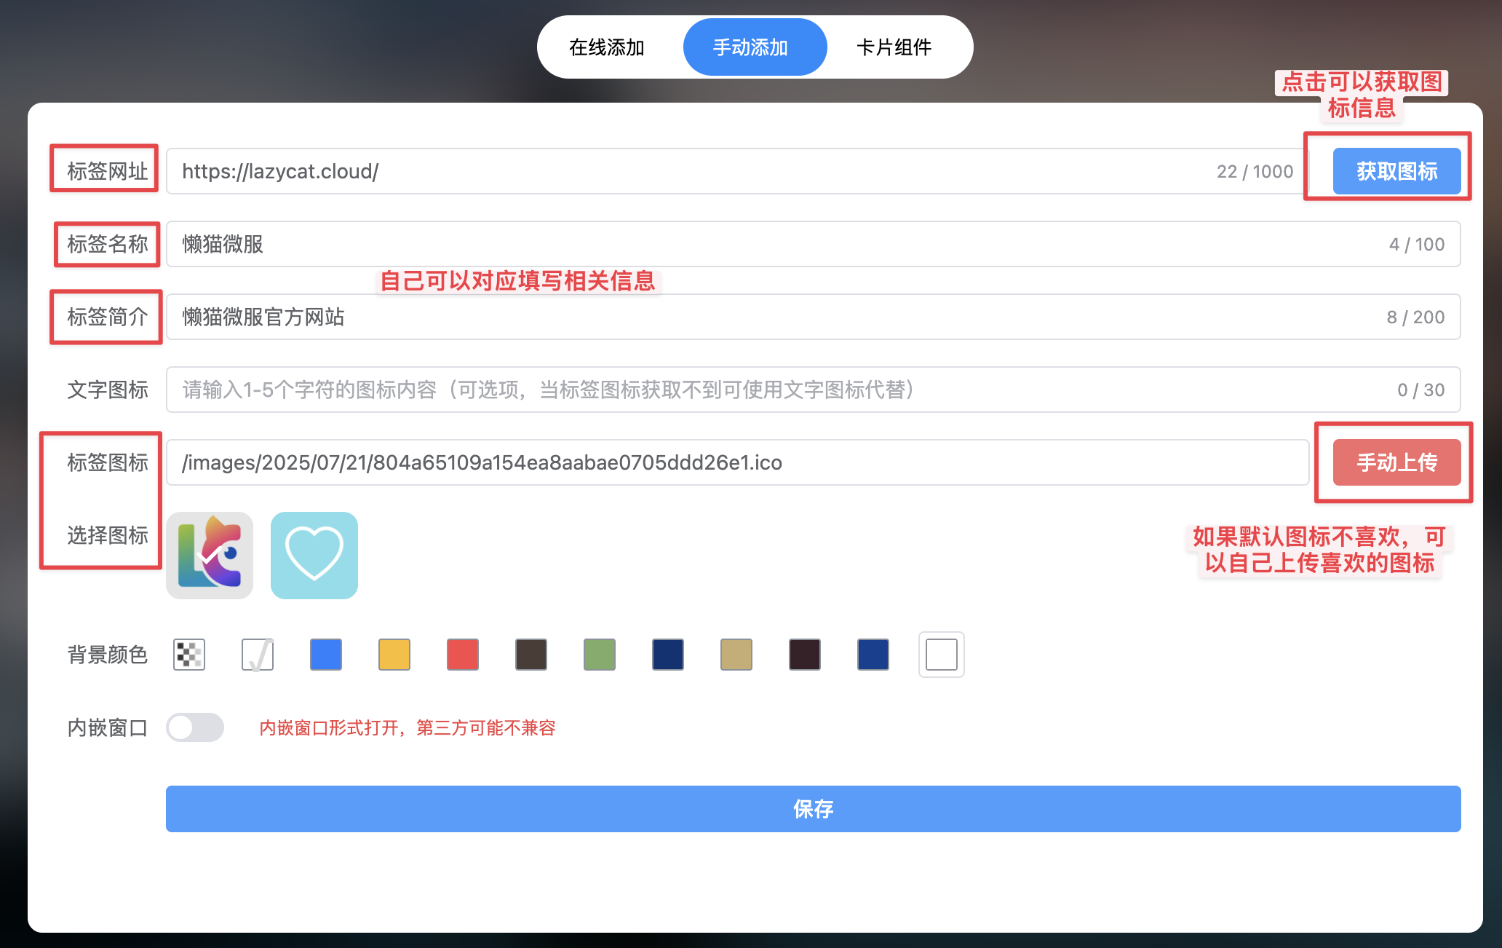Pick the red background color
The image size is (1502, 948).
[x=463, y=655]
